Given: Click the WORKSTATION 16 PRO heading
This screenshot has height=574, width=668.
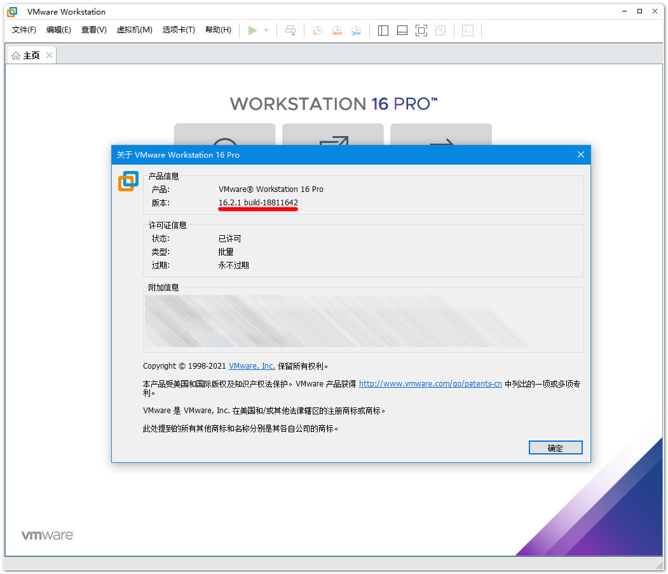Looking at the screenshot, I should [x=334, y=104].
